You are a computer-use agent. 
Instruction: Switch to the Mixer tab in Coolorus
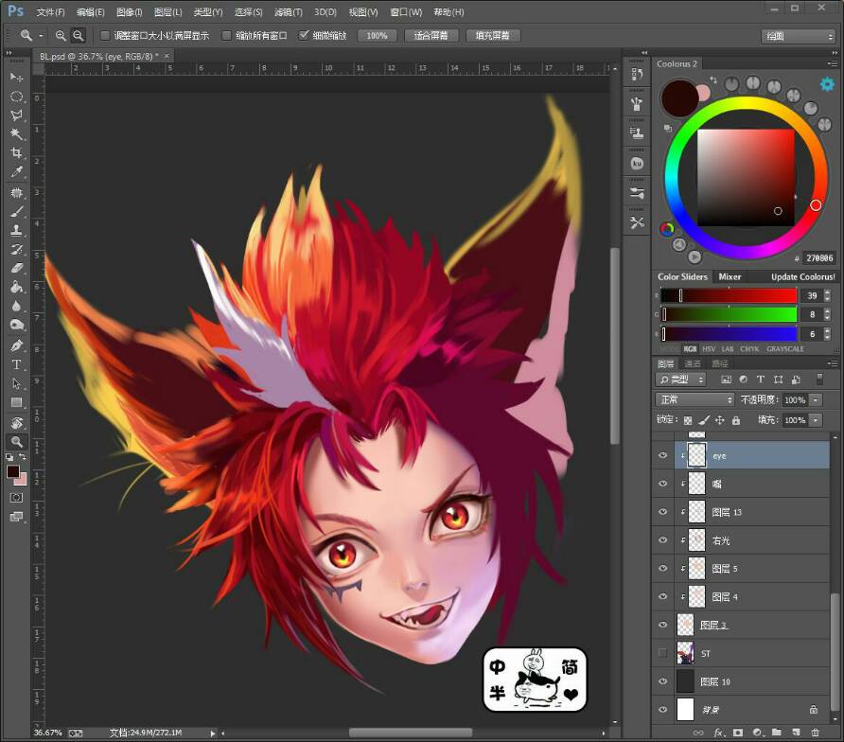[730, 276]
